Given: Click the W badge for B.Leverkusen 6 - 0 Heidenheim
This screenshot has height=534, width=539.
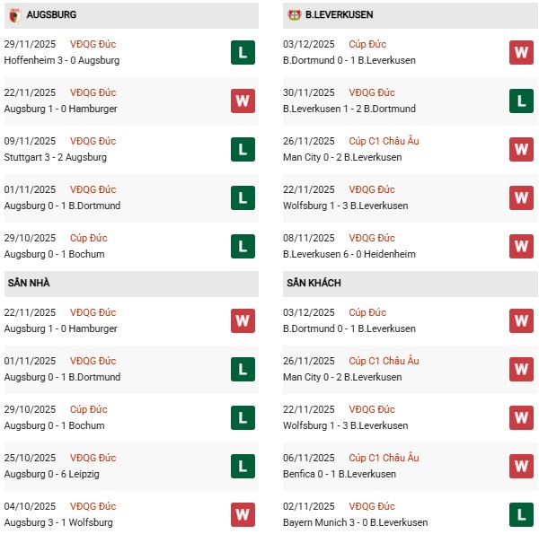Looking at the screenshot, I should pos(521,246).
